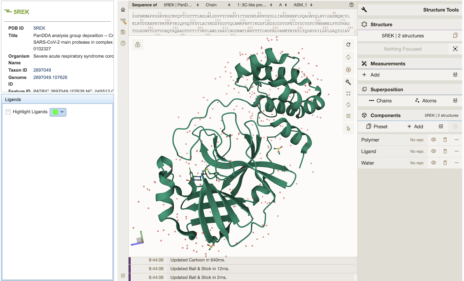Open the help question mark in sidebar
Screen dimensions: 464x281
(x=123, y=43)
